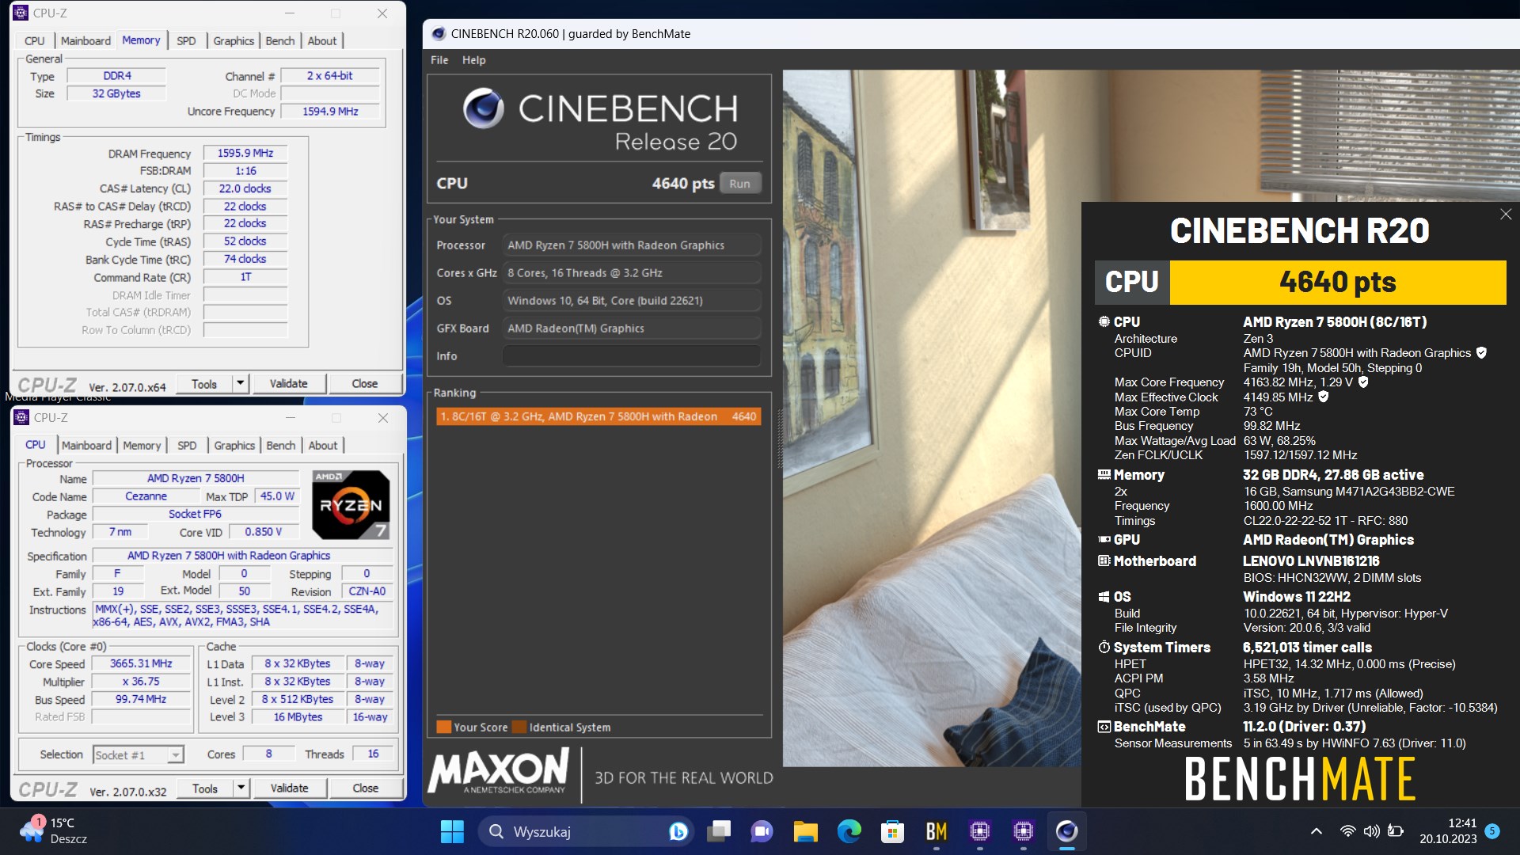1520x855 pixels.
Task: Click the verified shield beside Max Effective Clock
Action: pyautogui.click(x=1323, y=397)
